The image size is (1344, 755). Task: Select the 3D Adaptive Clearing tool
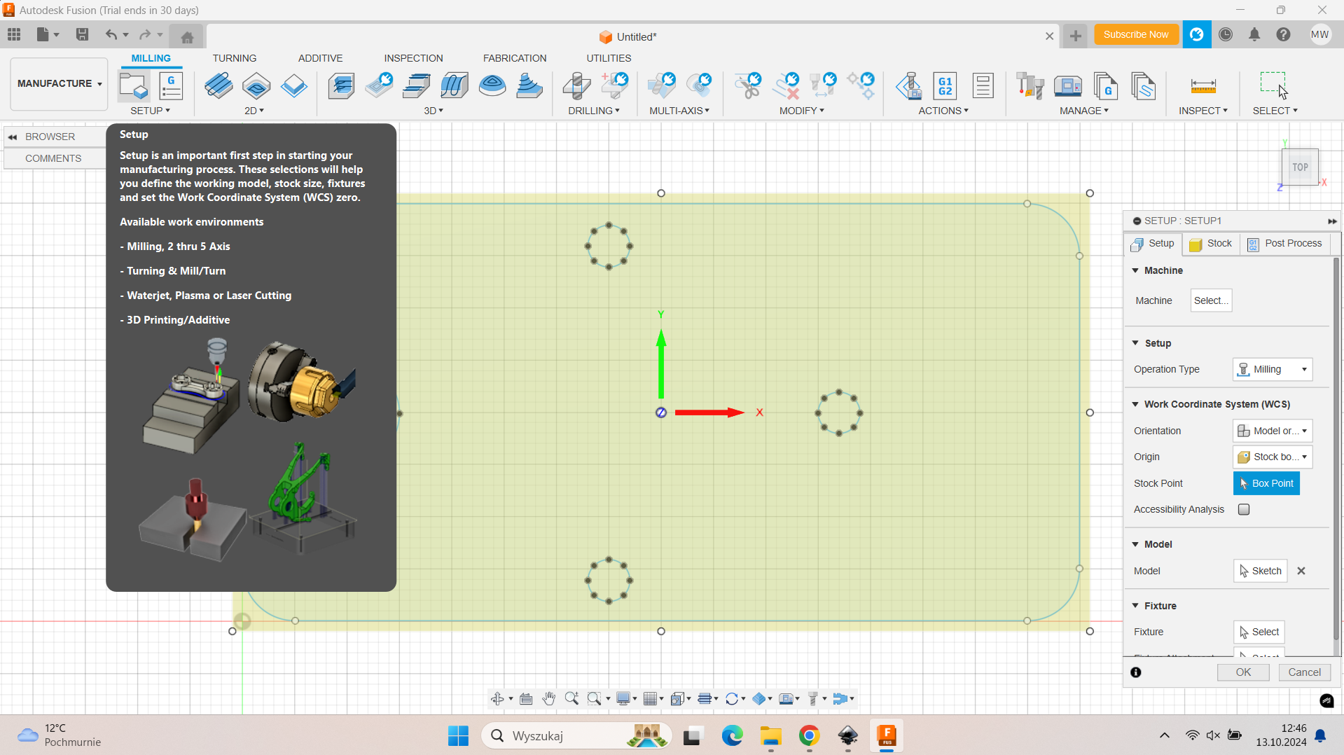pyautogui.click(x=342, y=86)
